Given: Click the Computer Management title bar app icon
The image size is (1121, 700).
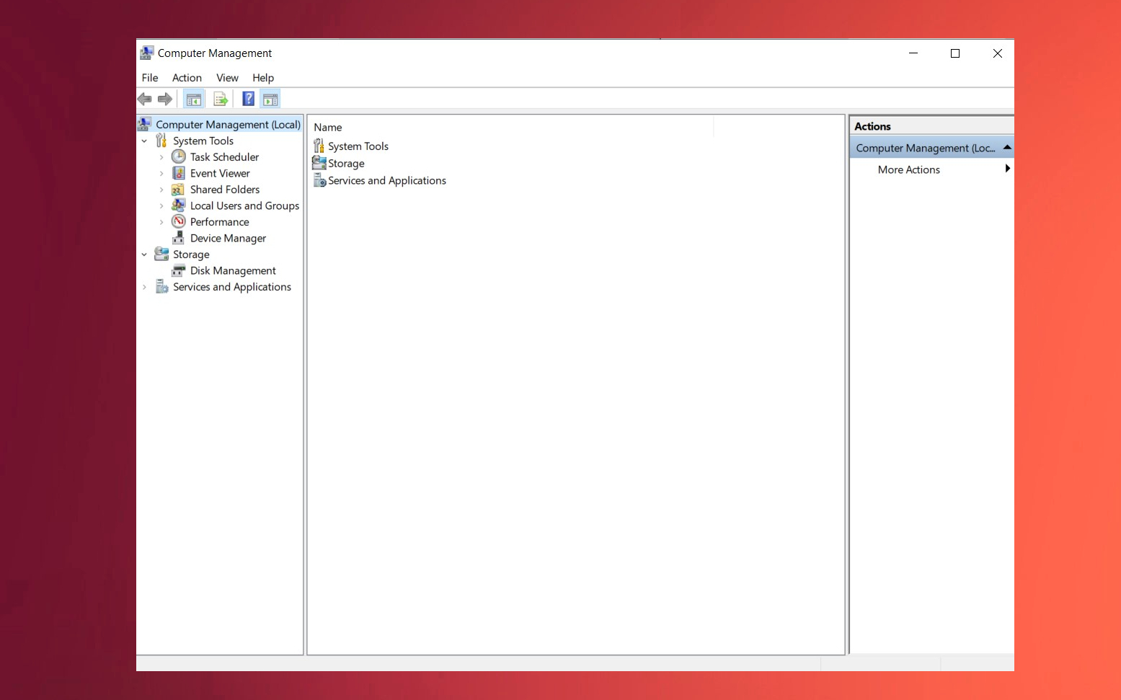Looking at the screenshot, I should click(147, 53).
